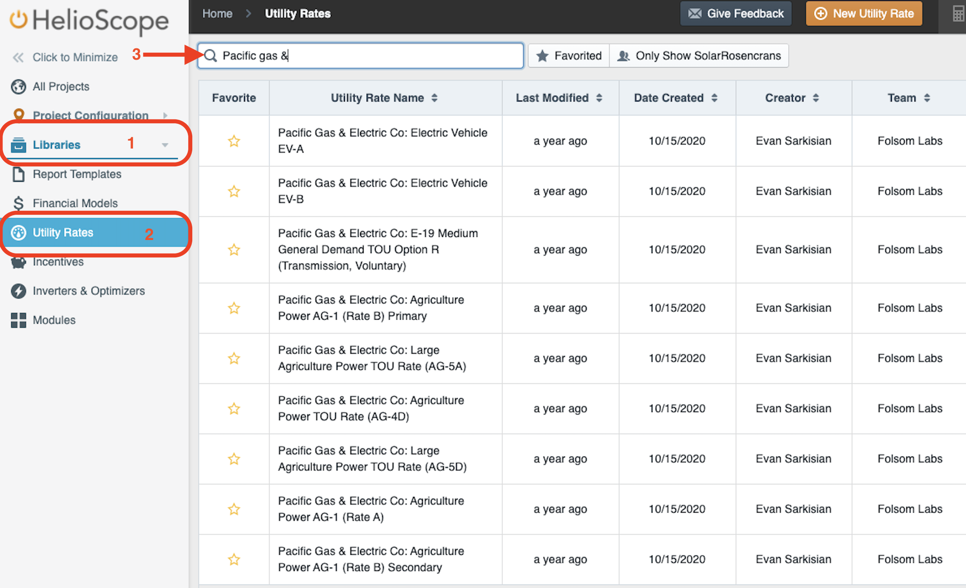This screenshot has width=966, height=588.
Task: Open Agriculture Power TOU Rate (AG-4D)
Action: 371,409
